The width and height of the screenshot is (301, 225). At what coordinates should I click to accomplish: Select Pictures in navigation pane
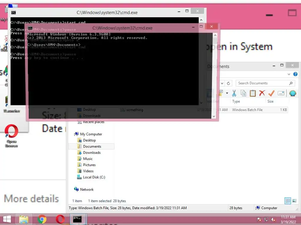coord(89,165)
